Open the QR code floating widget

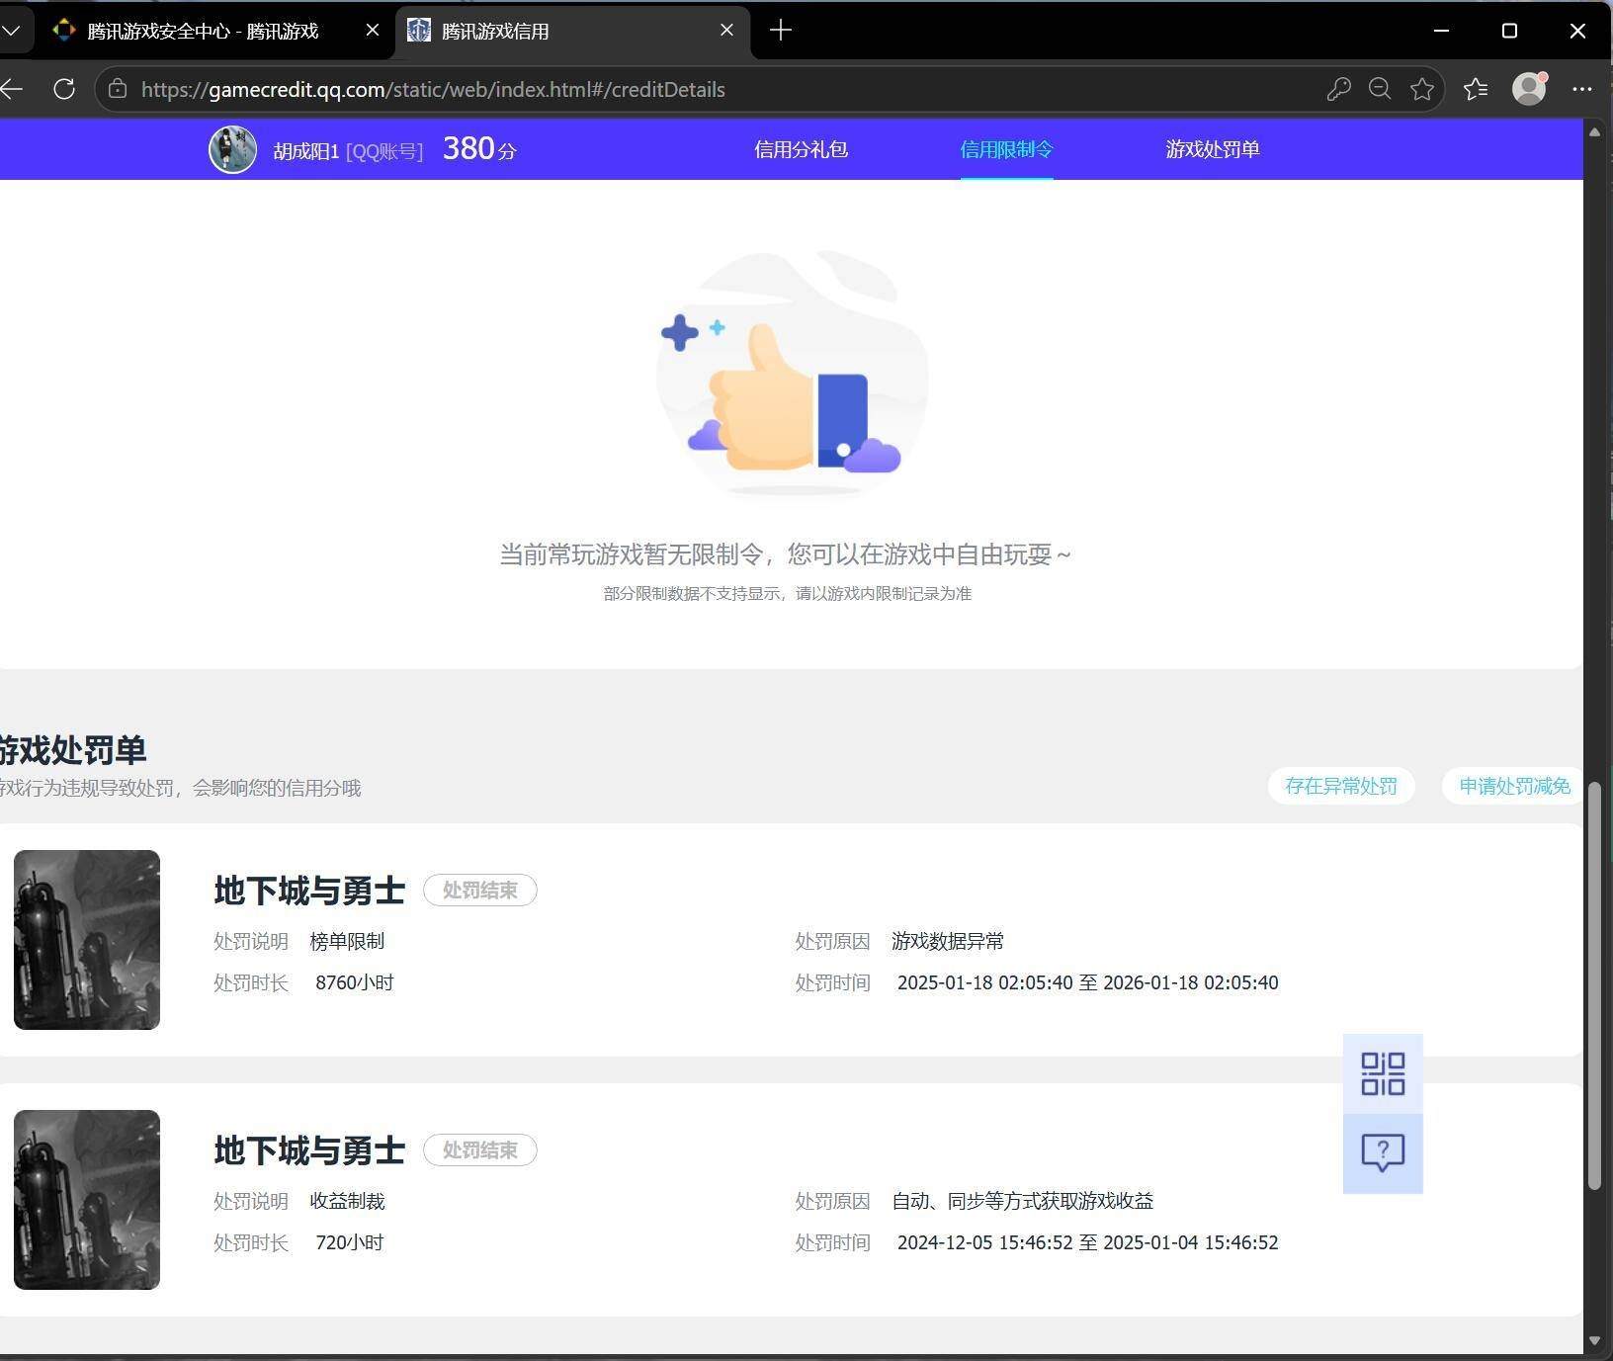pyautogui.click(x=1382, y=1073)
